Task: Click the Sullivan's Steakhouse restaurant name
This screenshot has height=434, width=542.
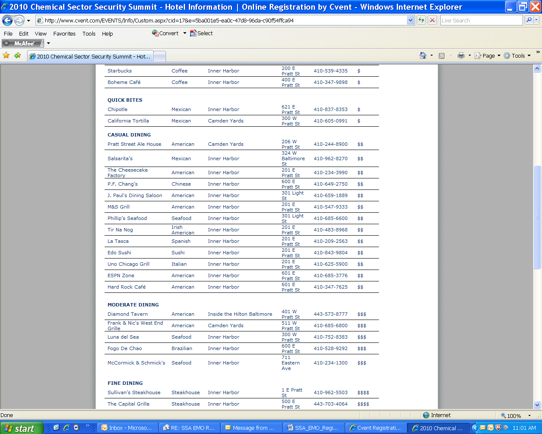Action: coord(134,392)
